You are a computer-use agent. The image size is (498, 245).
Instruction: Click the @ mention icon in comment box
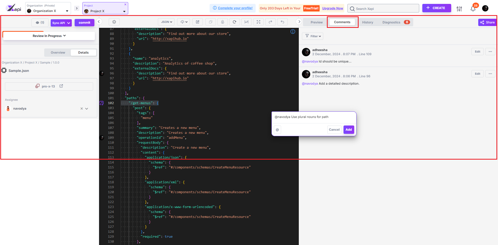click(x=277, y=130)
